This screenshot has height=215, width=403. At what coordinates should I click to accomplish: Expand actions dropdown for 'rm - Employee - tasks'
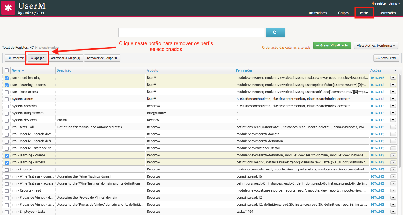(x=393, y=212)
